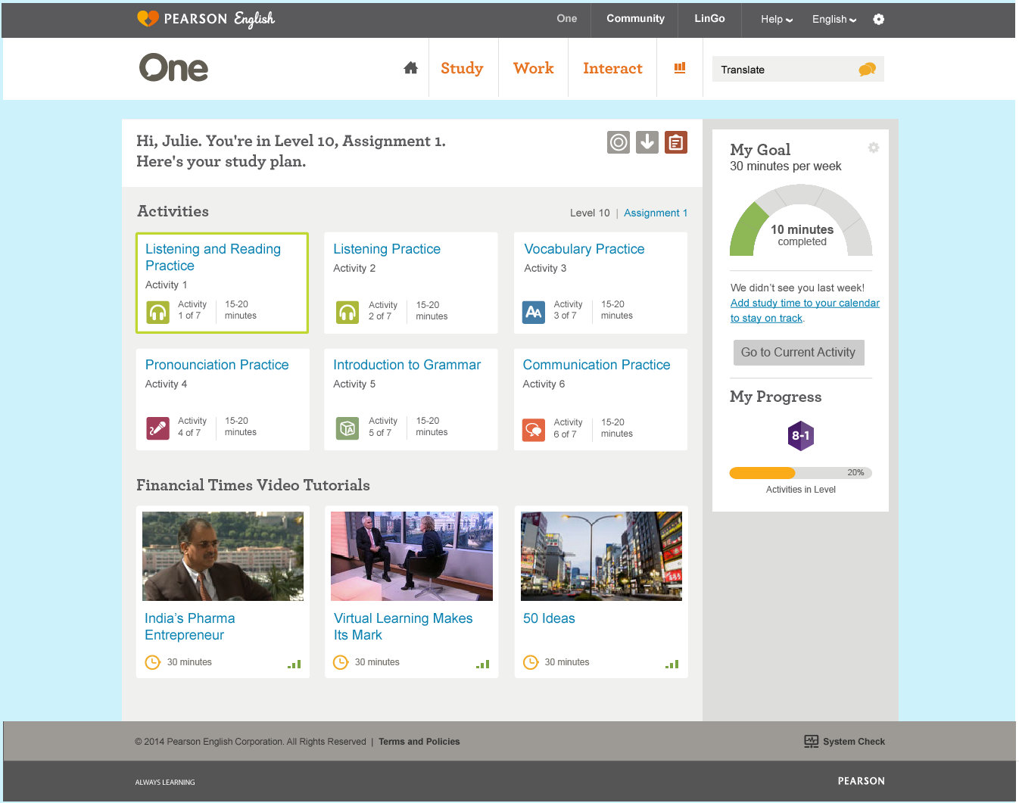Screen dimensions: 1019x803
Task: Click the Virtual Learning Makes Its Mark title
Action: point(404,627)
